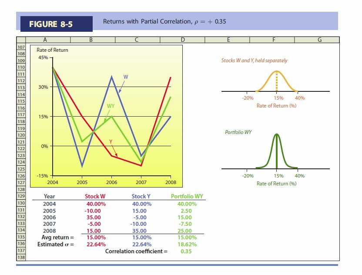Viewport: 362px width, 275px height.
Task: Click the red "Y" series label in chart
Action: (x=111, y=141)
